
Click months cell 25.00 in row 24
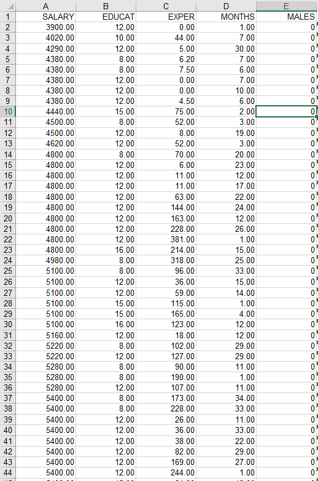point(226,260)
